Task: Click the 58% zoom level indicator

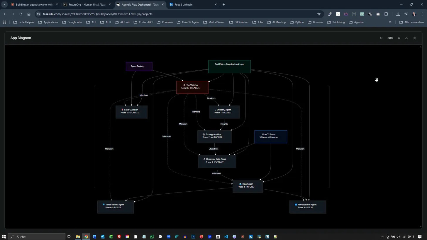Action: [x=390, y=38]
